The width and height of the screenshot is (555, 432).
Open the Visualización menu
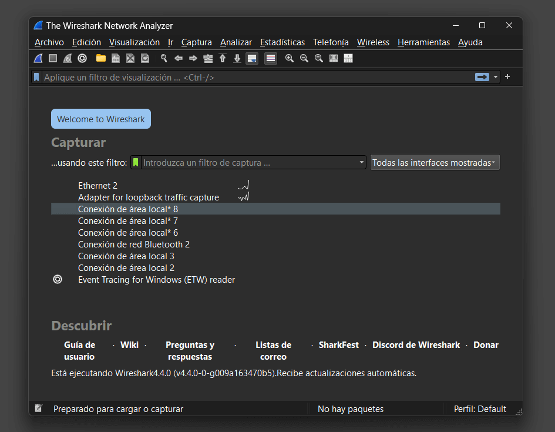134,42
